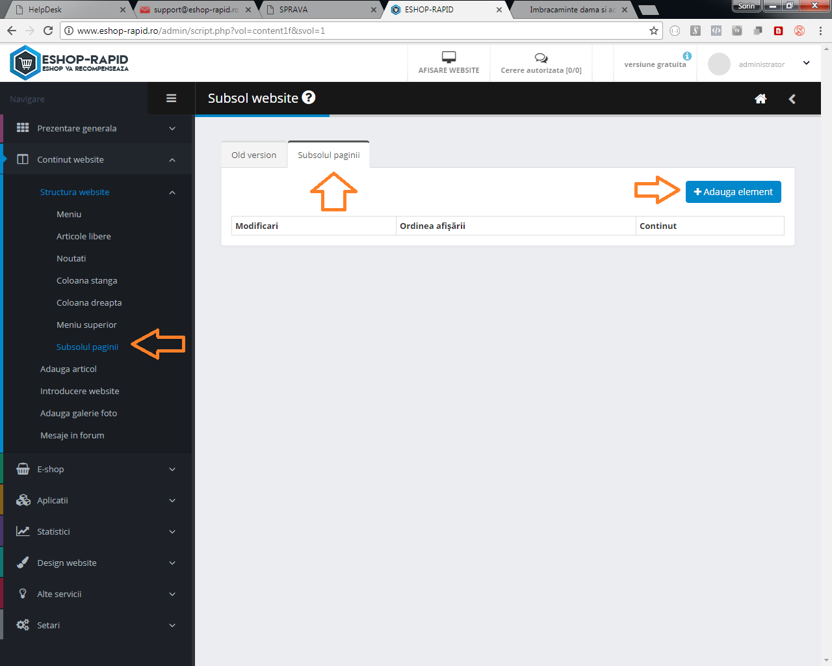Toggle the hamburger navigation menu
The height and width of the screenshot is (666, 832).
[x=172, y=98]
